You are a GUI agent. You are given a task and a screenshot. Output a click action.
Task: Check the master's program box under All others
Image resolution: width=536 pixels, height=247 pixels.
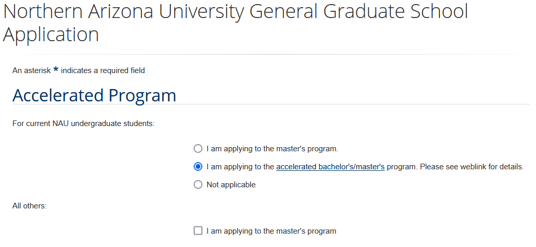click(198, 231)
